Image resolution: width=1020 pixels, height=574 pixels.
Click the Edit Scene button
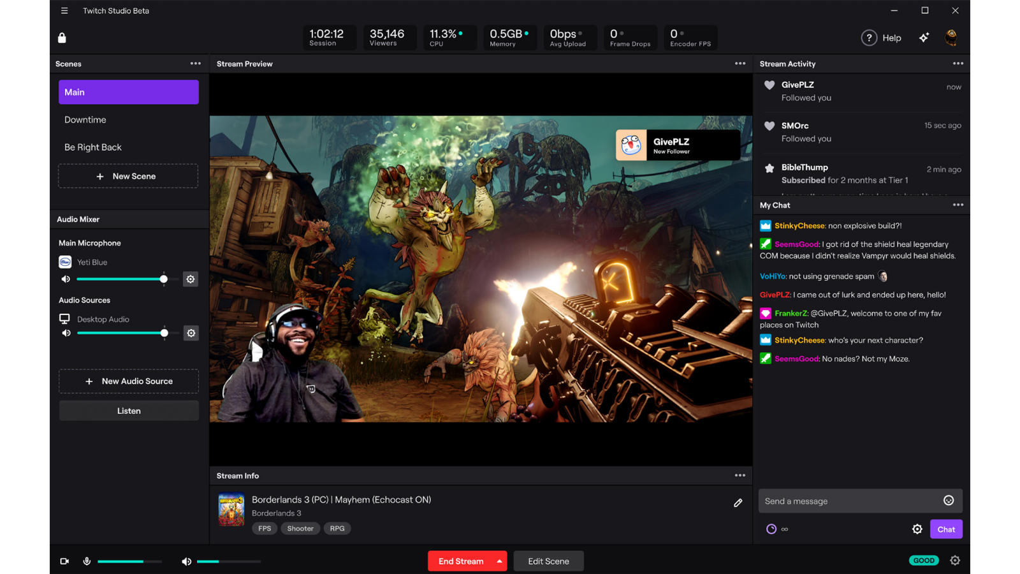point(548,561)
